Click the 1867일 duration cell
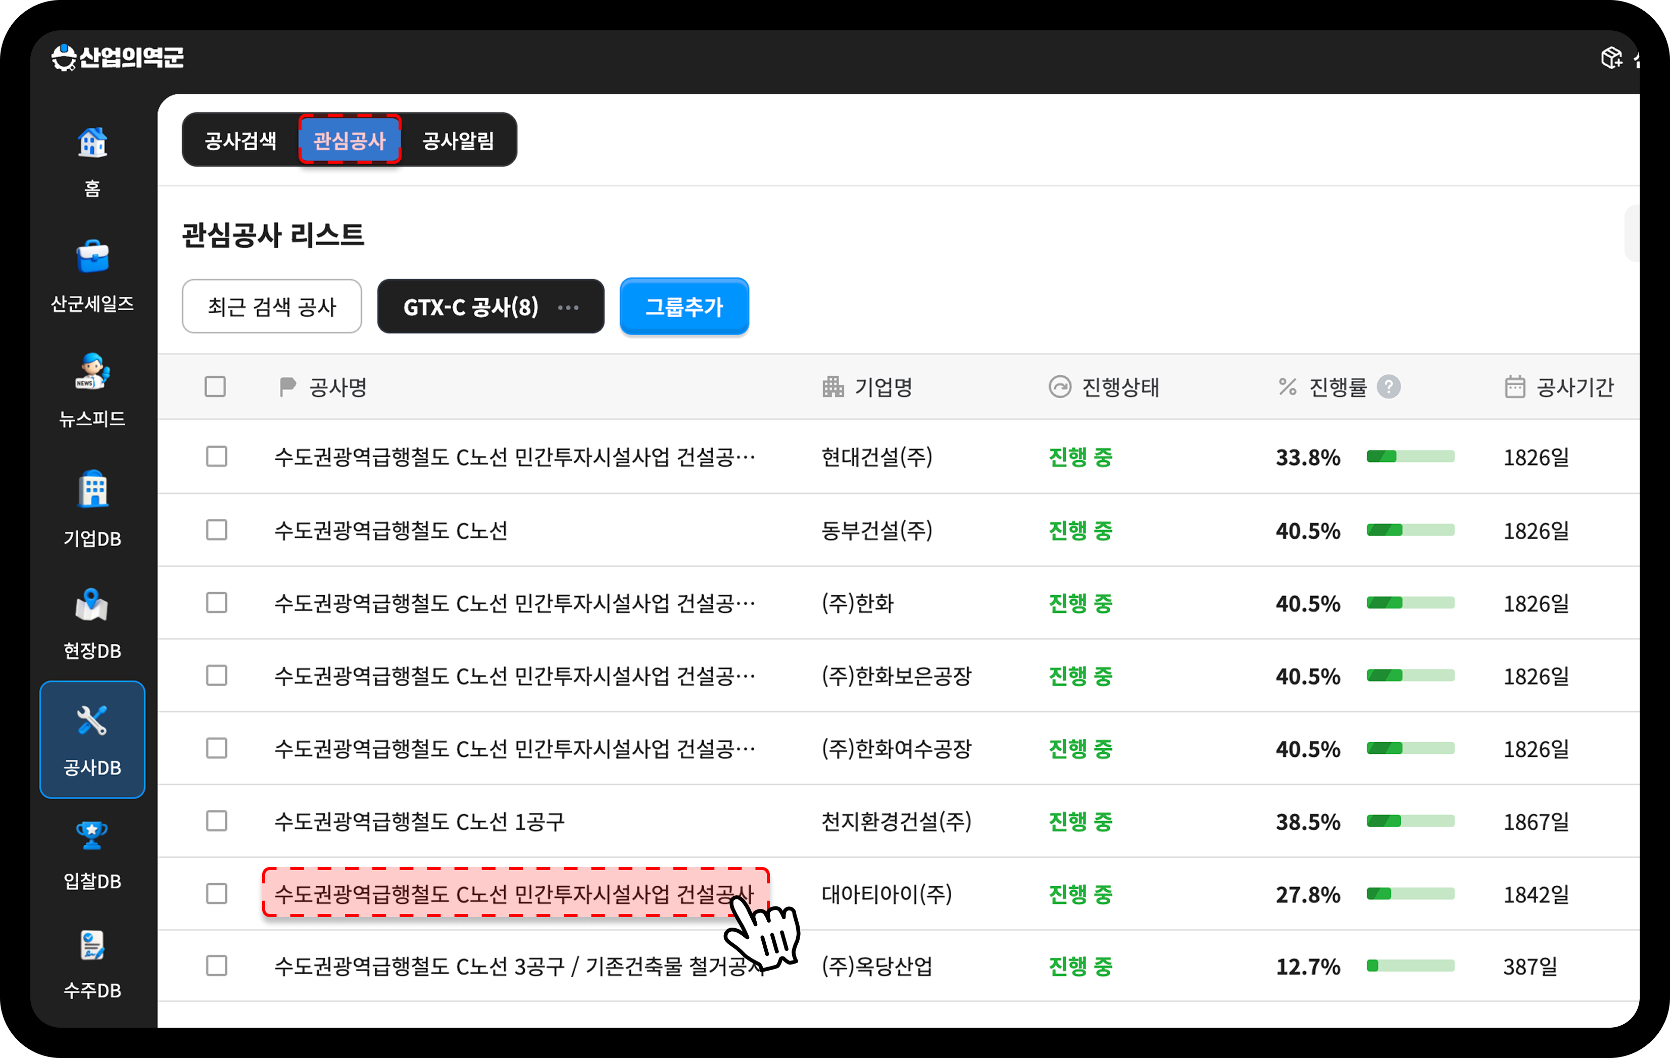 point(1536,822)
